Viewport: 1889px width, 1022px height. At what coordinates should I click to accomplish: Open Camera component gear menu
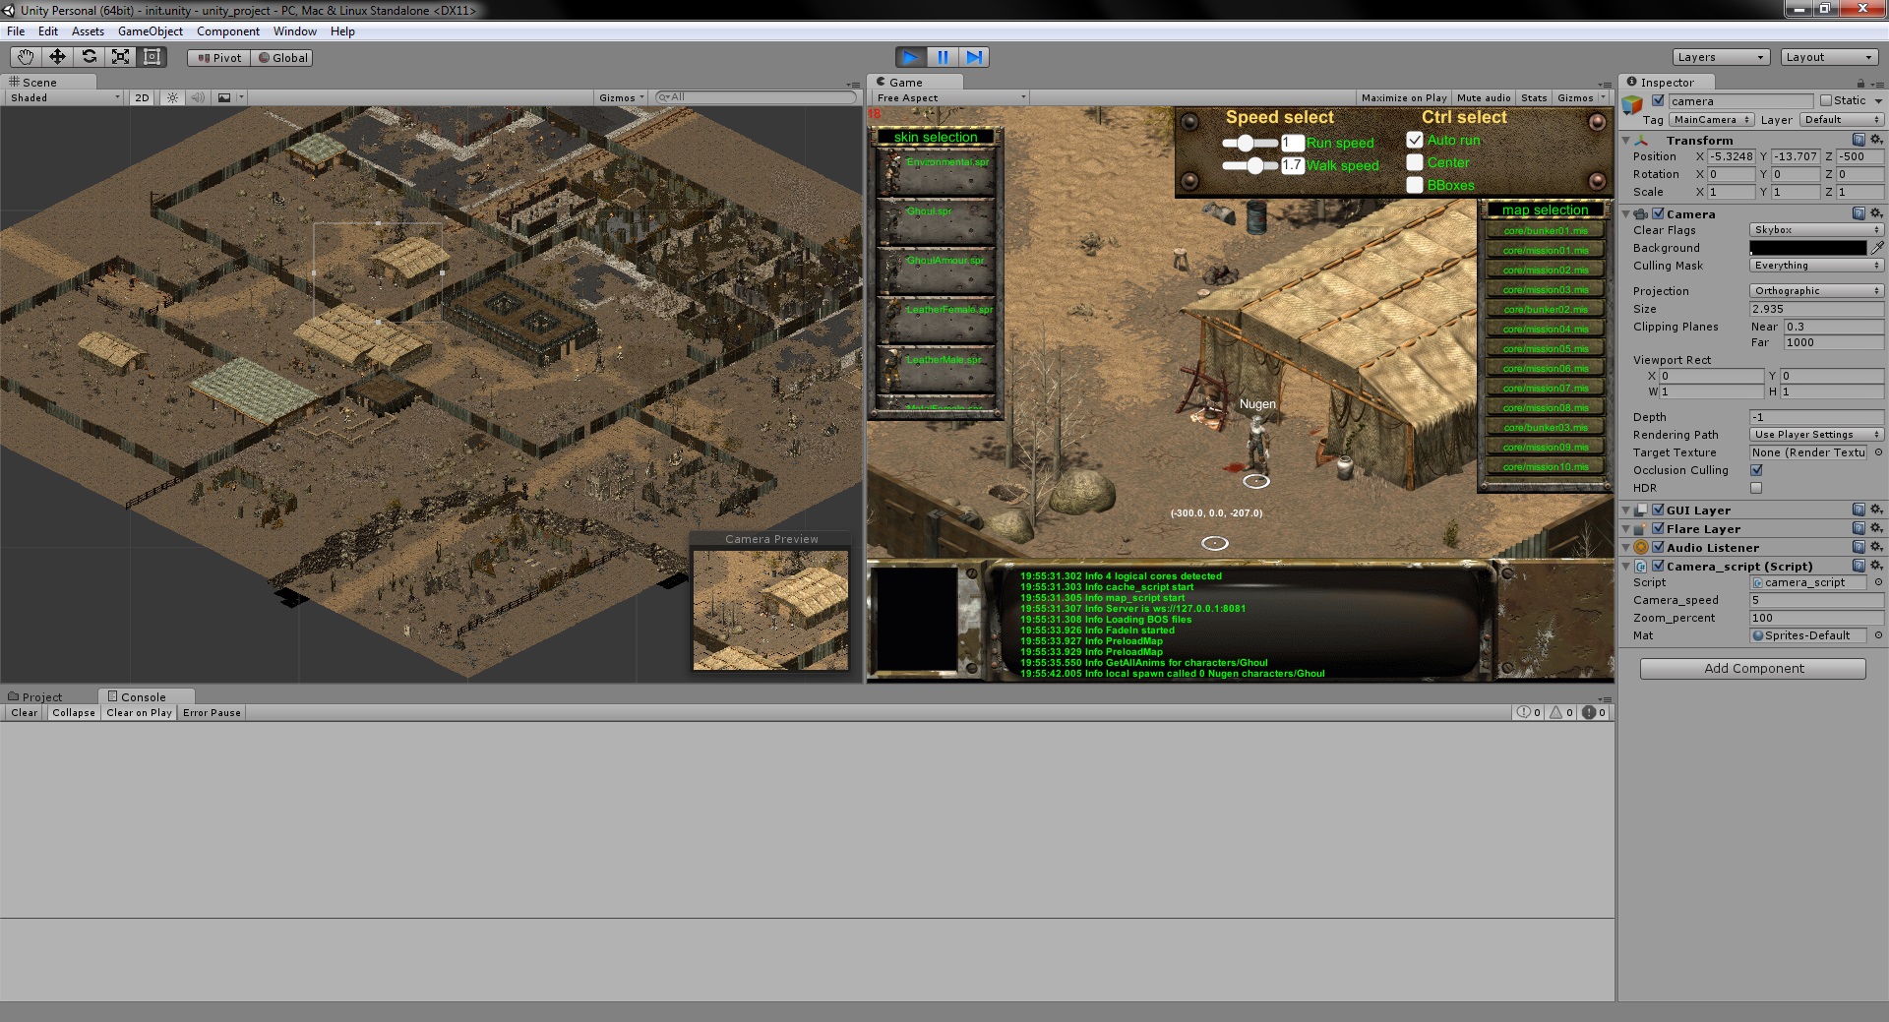tap(1876, 213)
